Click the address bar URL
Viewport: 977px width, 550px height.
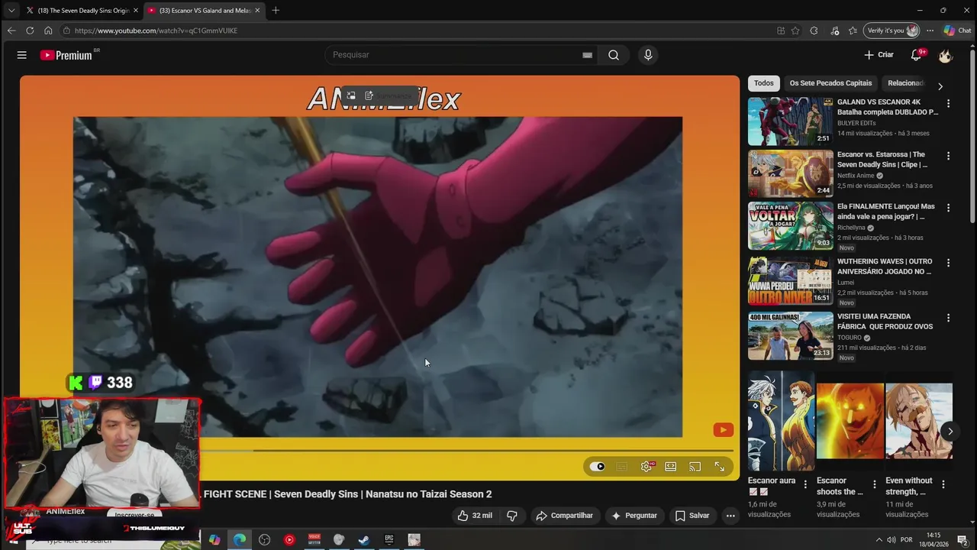tap(156, 31)
